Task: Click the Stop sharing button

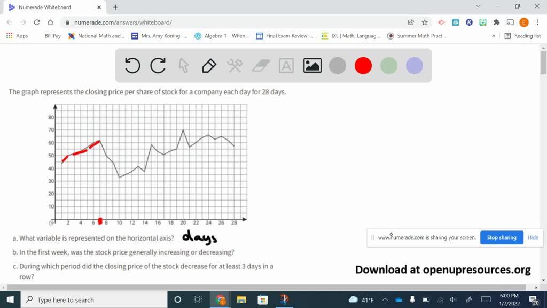Action: (x=502, y=237)
